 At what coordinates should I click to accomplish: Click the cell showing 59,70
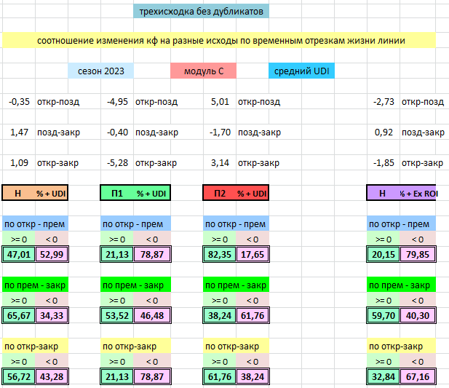pos(384,315)
